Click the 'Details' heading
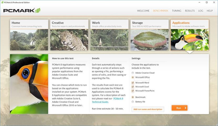 (96, 58)
